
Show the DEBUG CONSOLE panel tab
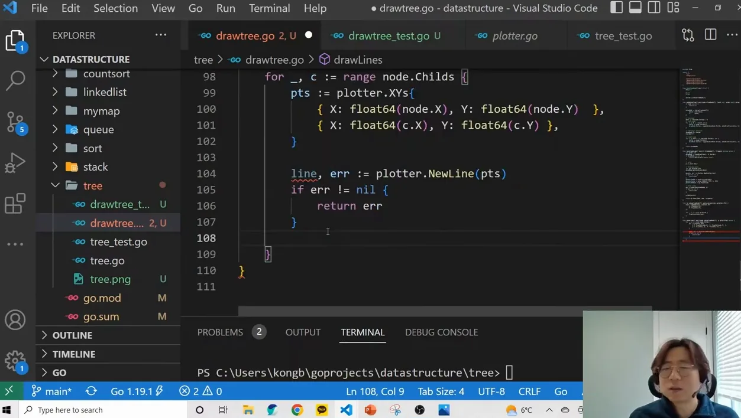[x=441, y=332]
